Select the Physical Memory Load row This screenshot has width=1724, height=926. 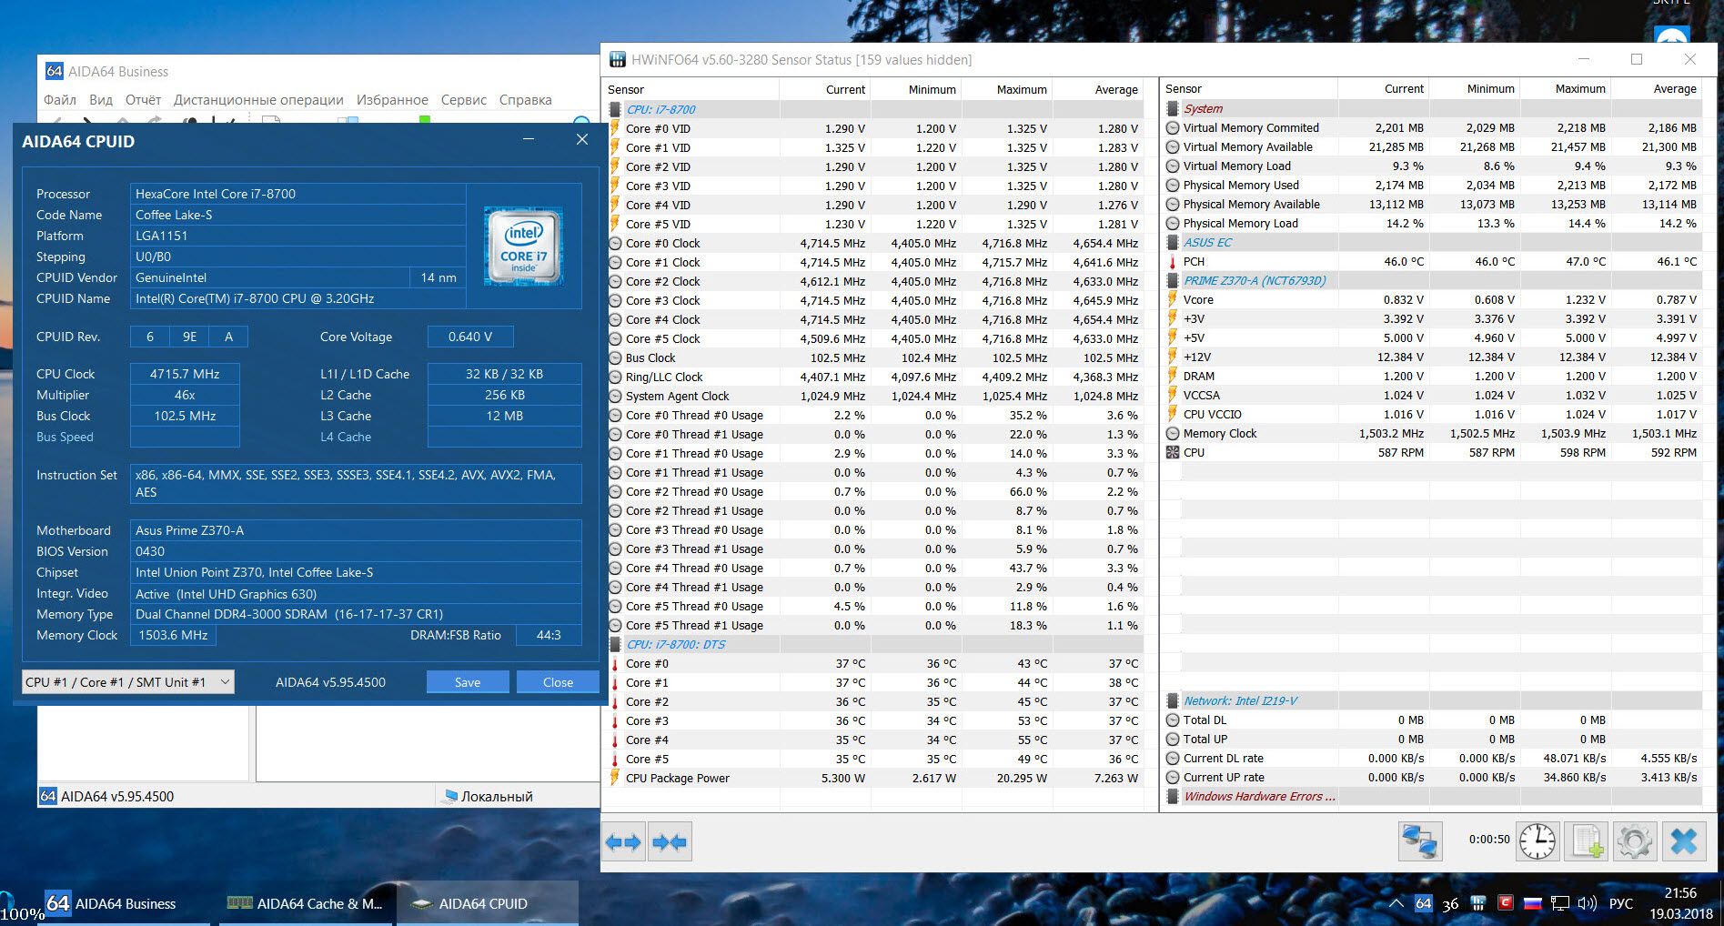1433,223
